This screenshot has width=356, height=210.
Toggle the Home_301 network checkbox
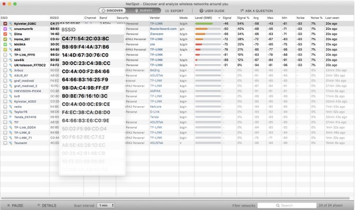5,39
